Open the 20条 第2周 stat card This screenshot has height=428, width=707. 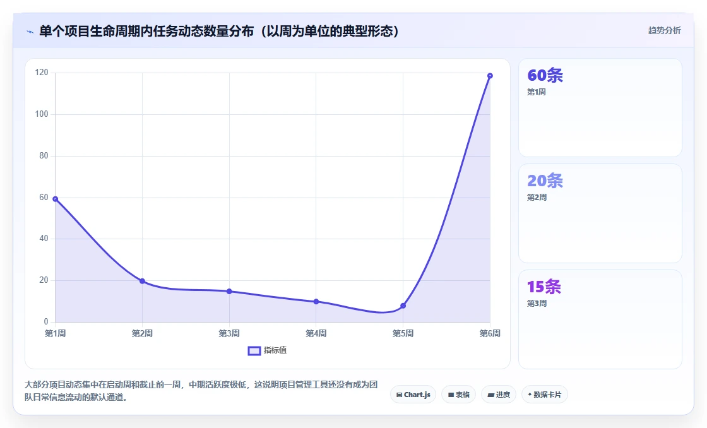tap(600, 213)
